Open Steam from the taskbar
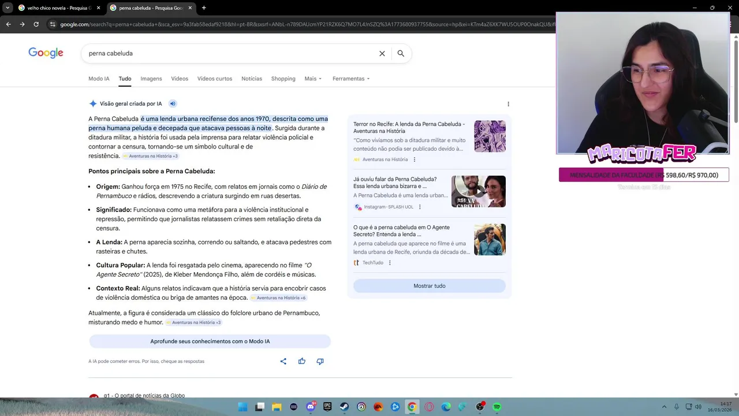This screenshot has height=416, width=739. pos(344,407)
